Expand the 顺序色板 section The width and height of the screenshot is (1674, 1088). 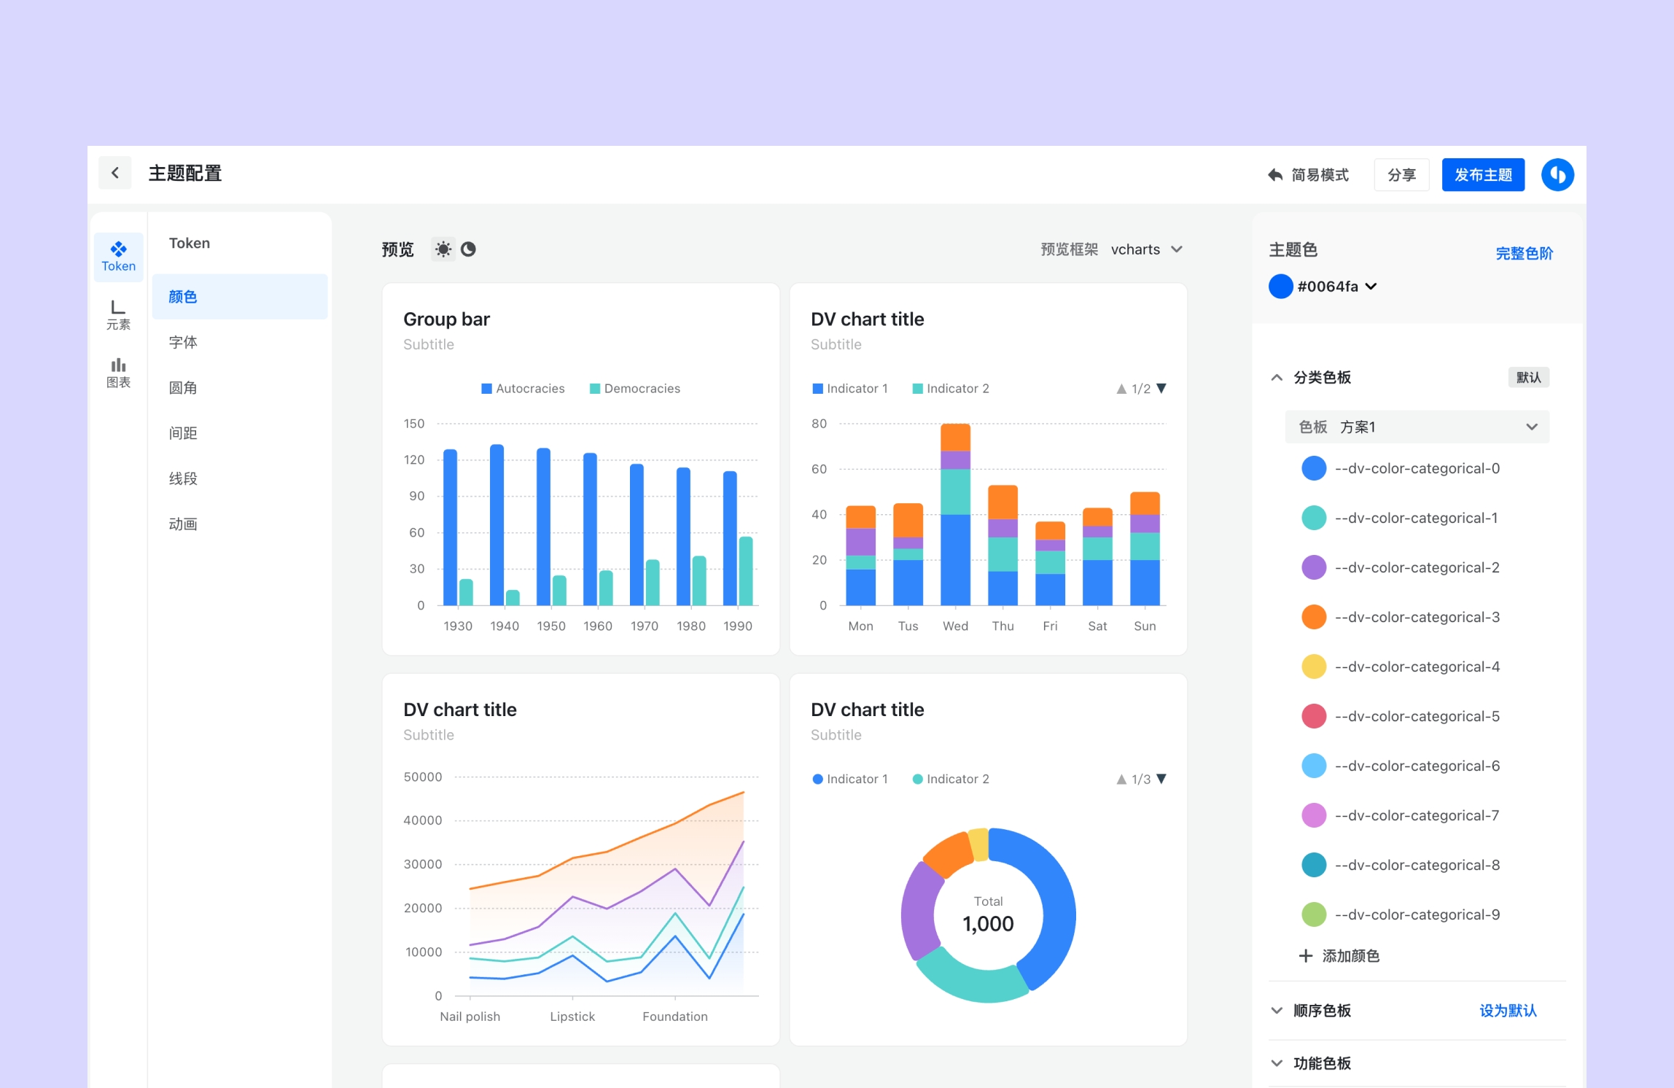click(1277, 1011)
